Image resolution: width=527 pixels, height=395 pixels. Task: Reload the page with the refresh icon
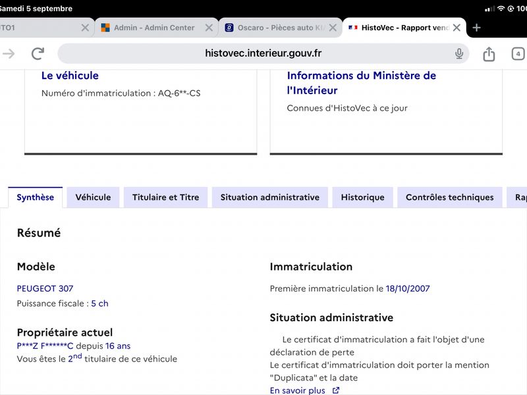pyautogui.click(x=38, y=53)
